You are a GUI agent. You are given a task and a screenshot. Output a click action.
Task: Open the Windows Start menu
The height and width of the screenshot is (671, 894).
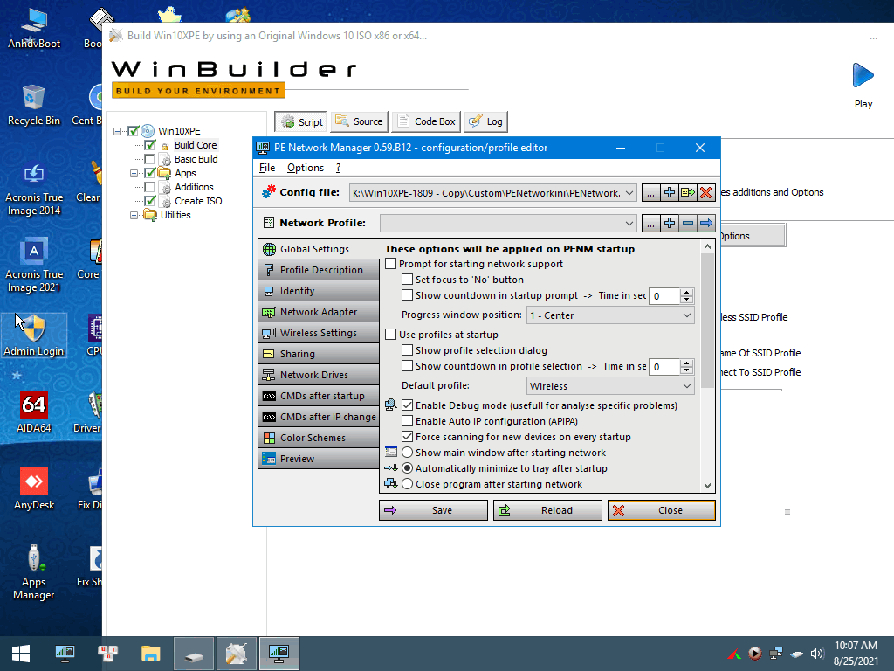21,654
